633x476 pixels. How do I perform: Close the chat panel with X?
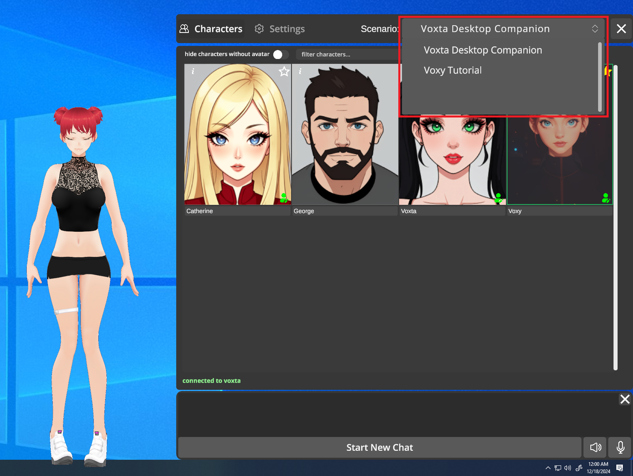click(x=625, y=399)
